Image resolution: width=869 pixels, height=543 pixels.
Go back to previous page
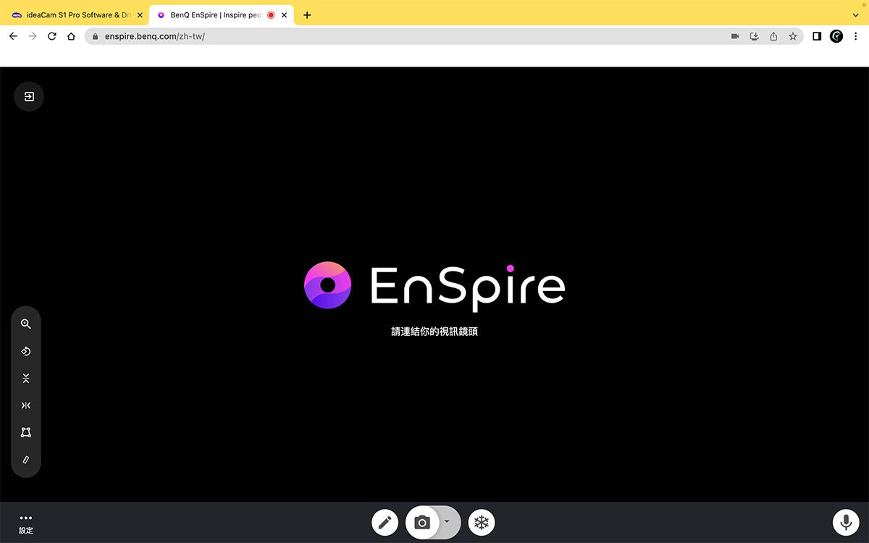[x=13, y=36]
